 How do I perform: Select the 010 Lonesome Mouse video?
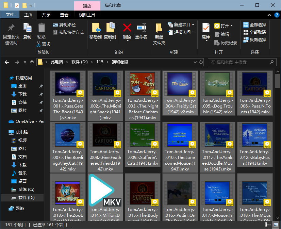click(180, 147)
